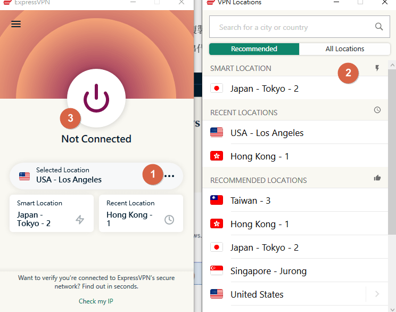Click the scrollbar down arrow in VPN Locations
This screenshot has width=396, height=312.
(392, 309)
